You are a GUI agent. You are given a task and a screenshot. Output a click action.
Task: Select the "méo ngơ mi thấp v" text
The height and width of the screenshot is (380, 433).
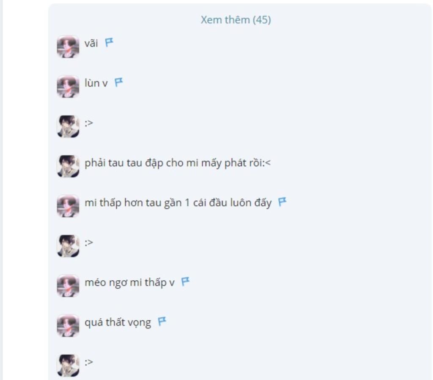pyautogui.click(x=129, y=283)
